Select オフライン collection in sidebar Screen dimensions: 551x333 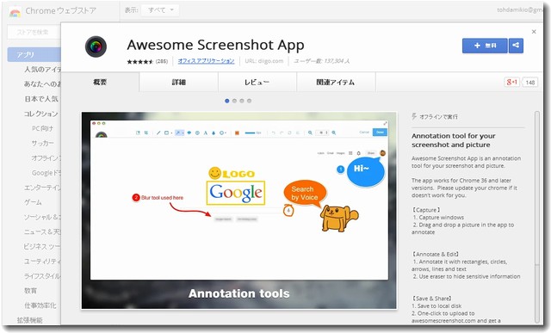point(46,158)
